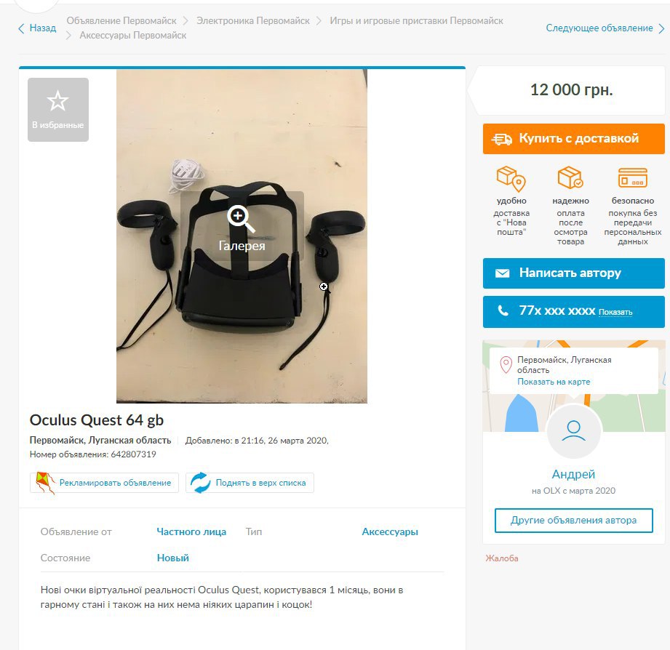This screenshot has width=670, height=650.
Task: Click the delivery truck icon on buy button
Action: [502, 139]
